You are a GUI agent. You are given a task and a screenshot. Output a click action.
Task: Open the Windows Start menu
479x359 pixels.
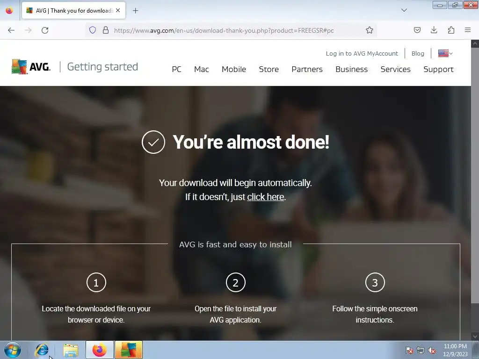13,350
